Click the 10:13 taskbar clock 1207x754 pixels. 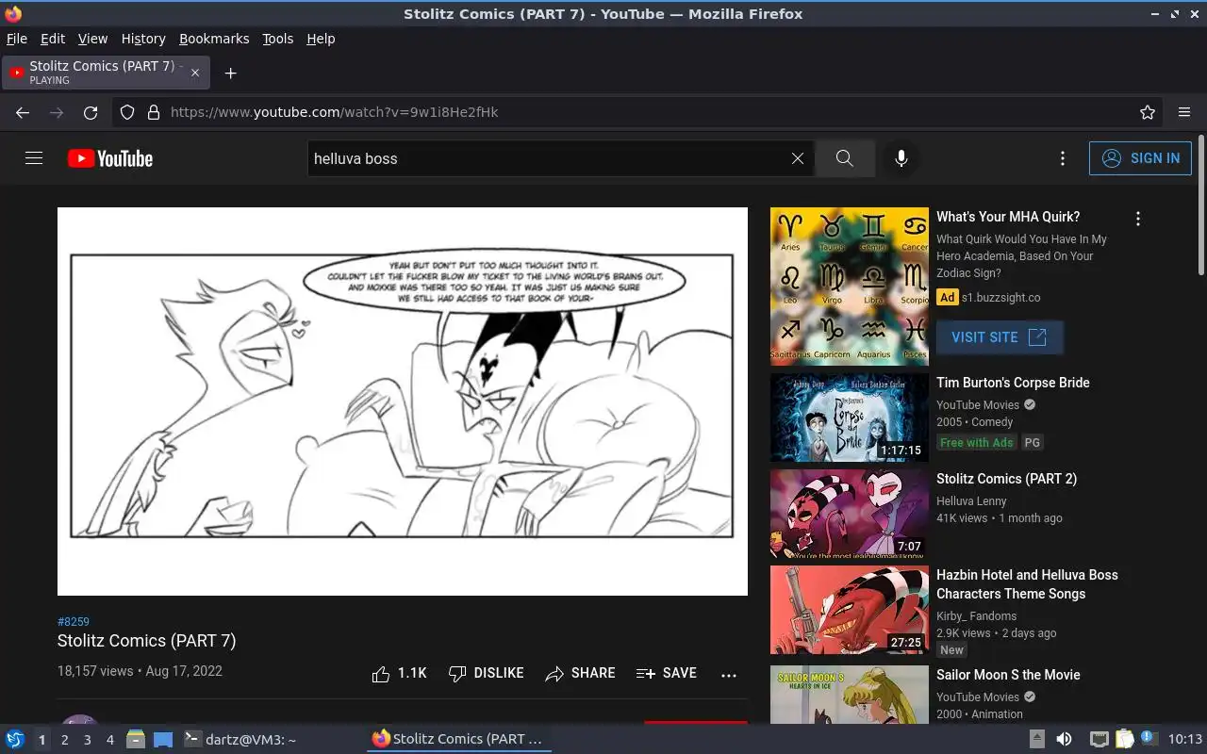pos(1185,739)
